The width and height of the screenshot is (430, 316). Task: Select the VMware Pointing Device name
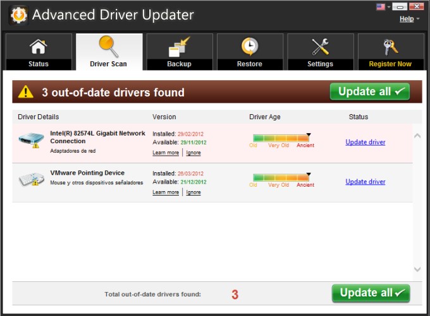pos(87,173)
